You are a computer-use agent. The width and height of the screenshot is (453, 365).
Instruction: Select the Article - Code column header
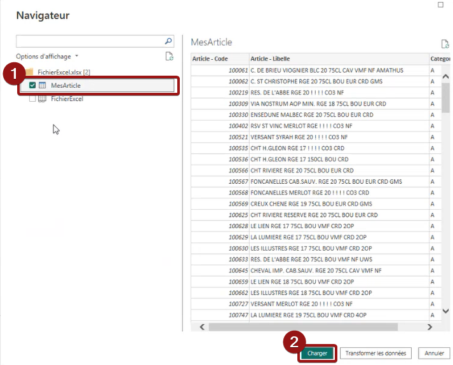212,59
